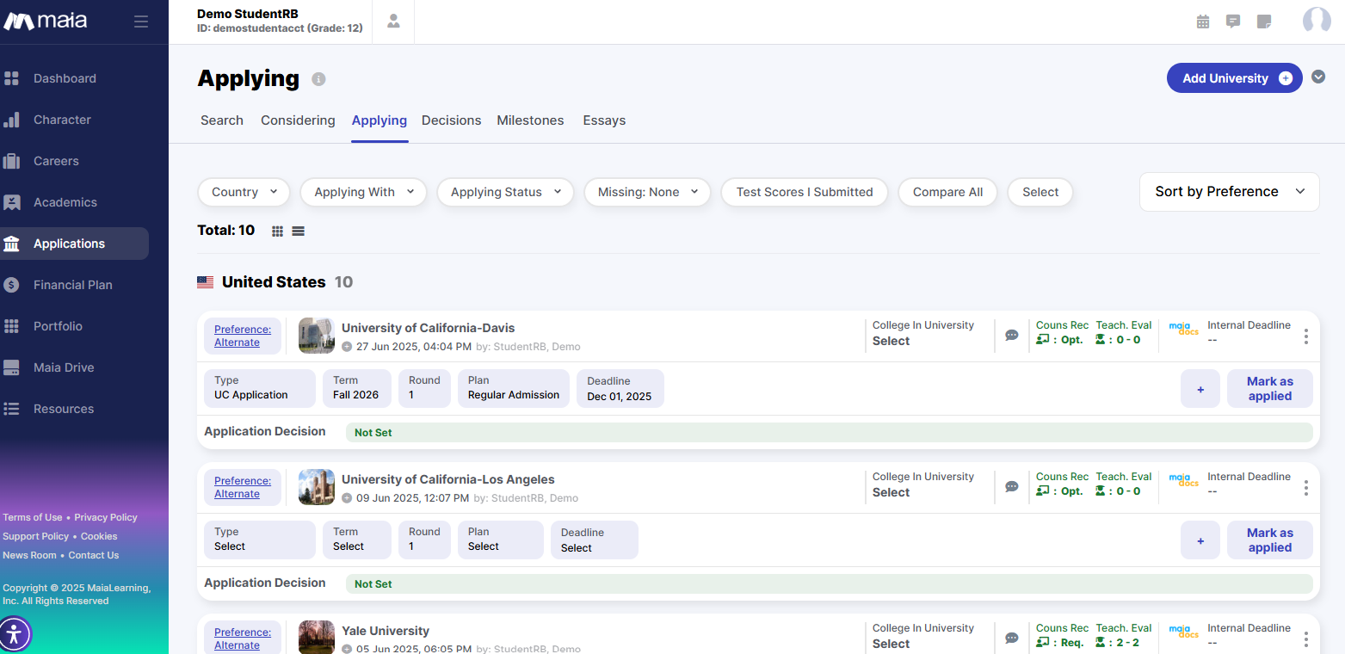Open three-dot menu for UC Davis

(x=1306, y=336)
